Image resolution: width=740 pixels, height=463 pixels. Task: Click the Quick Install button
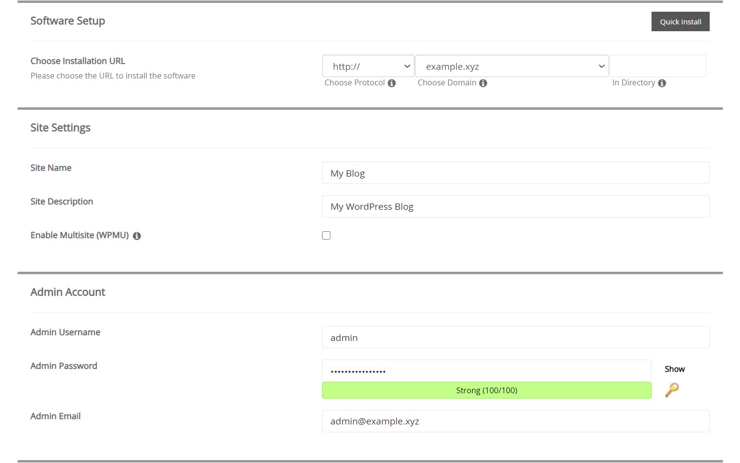680,21
